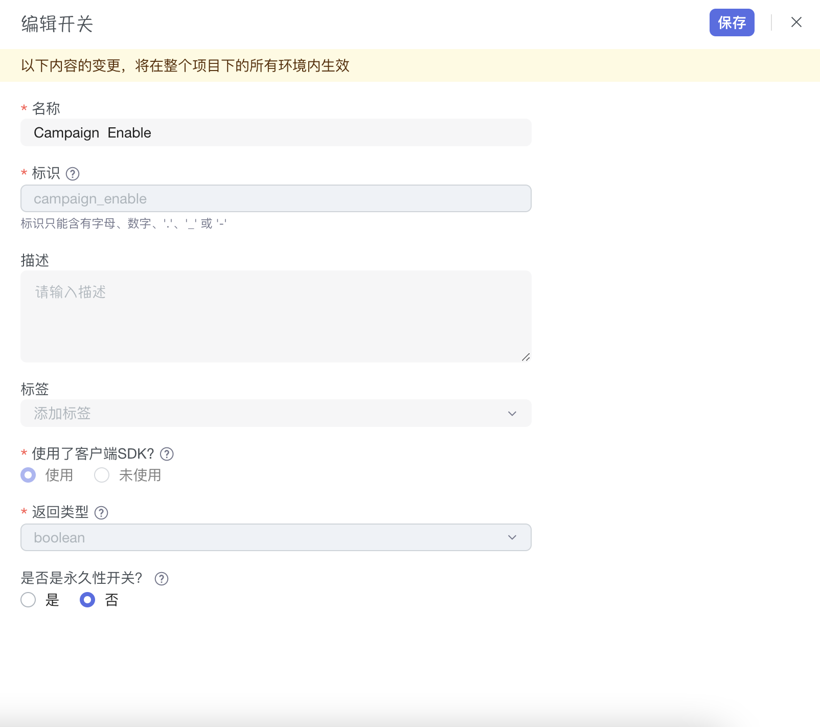This screenshot has height=727, width=820.
Task: Click the resize handle of 描述 textarea
Action: tap(526, 357)
